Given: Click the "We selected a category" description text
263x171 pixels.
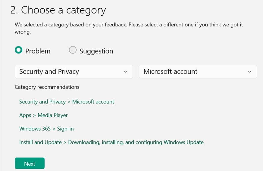Looking at the screenshot, I should coord(129,25).
